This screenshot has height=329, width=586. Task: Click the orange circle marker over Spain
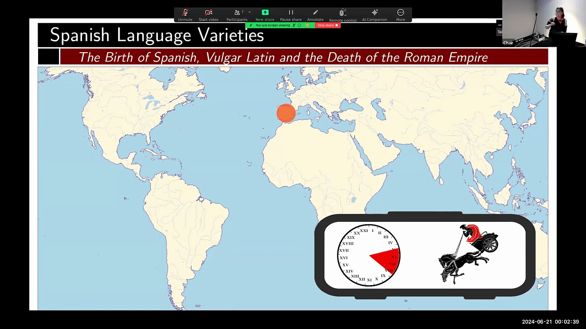click(x=286, y=113)
